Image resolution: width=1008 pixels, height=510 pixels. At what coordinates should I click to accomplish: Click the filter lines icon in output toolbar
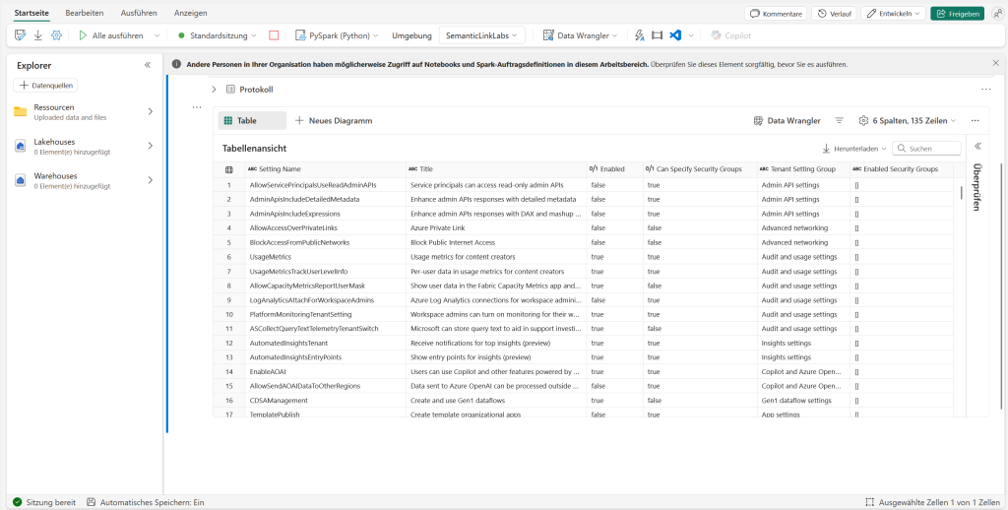click(x=839, y=120)
